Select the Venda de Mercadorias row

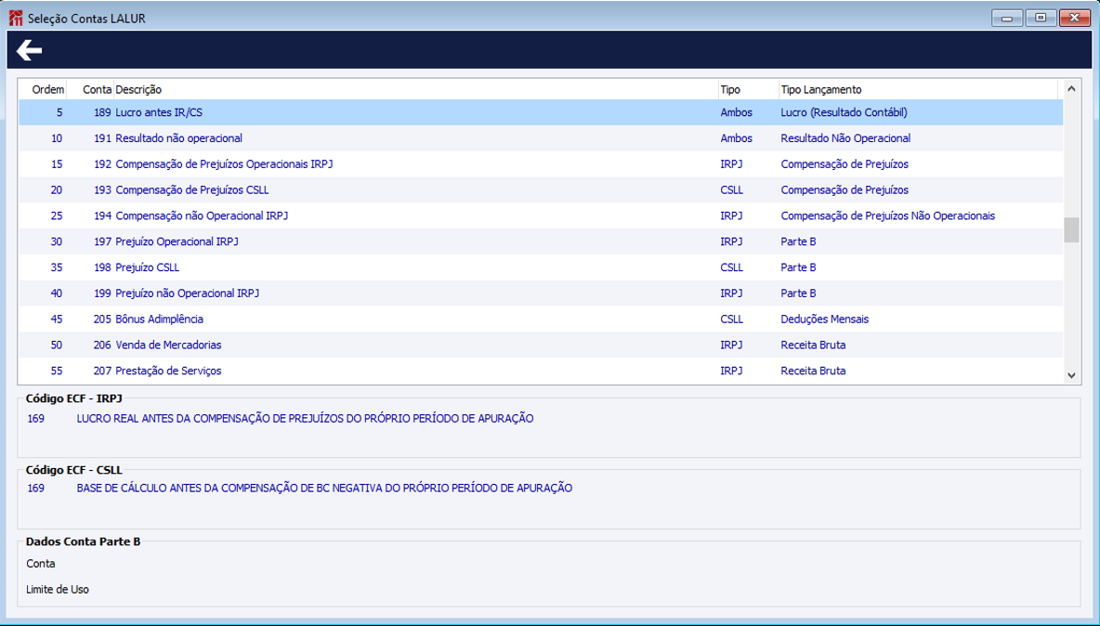coord(541,345)
